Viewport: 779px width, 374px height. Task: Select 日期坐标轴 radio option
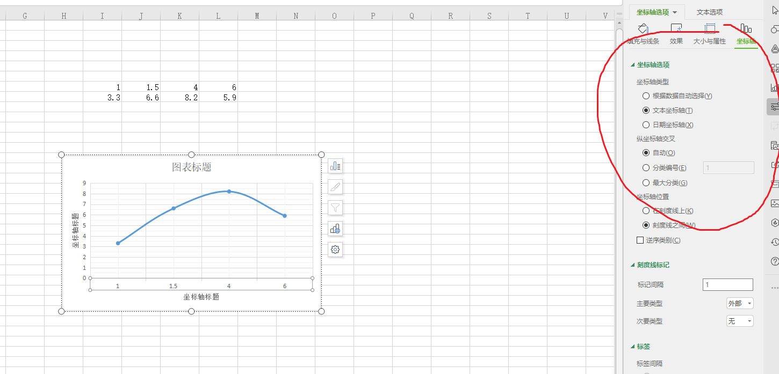pos(646,125)
